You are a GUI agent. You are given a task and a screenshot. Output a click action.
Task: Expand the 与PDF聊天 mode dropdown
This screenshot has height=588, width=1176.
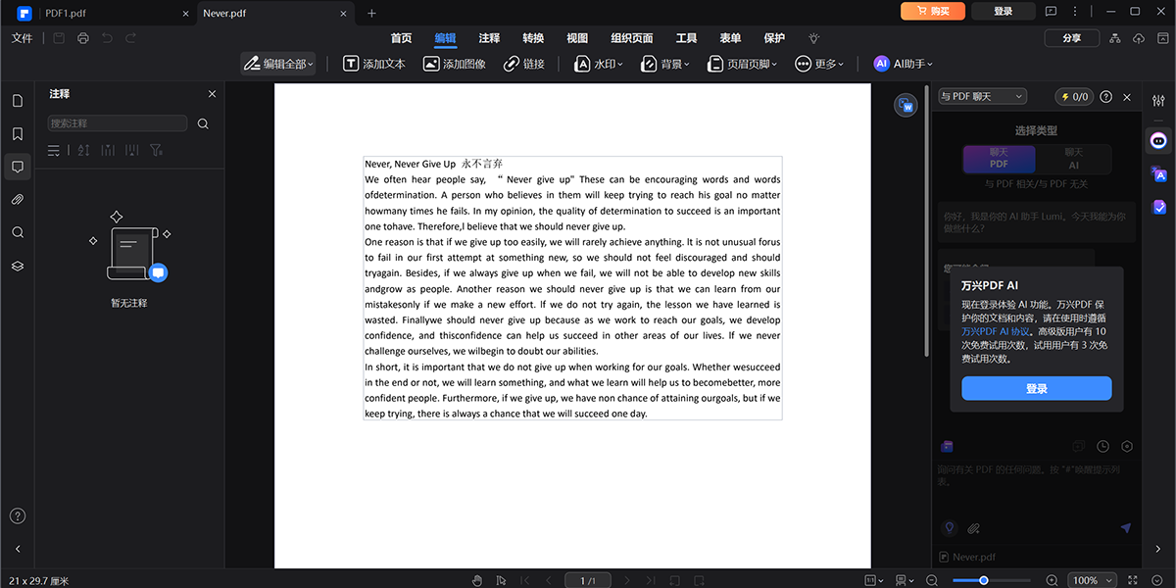pyautogui.click(x=981, y=96)
